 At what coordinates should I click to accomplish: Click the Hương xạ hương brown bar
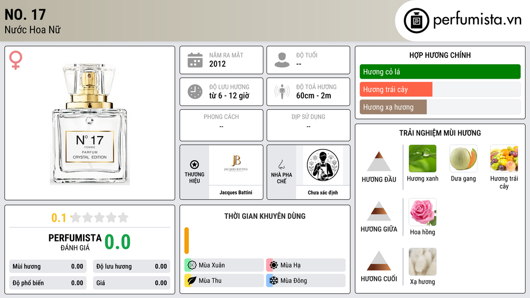click(393, 107)
